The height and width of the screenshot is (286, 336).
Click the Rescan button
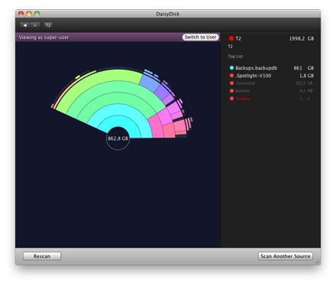(42, 256)
